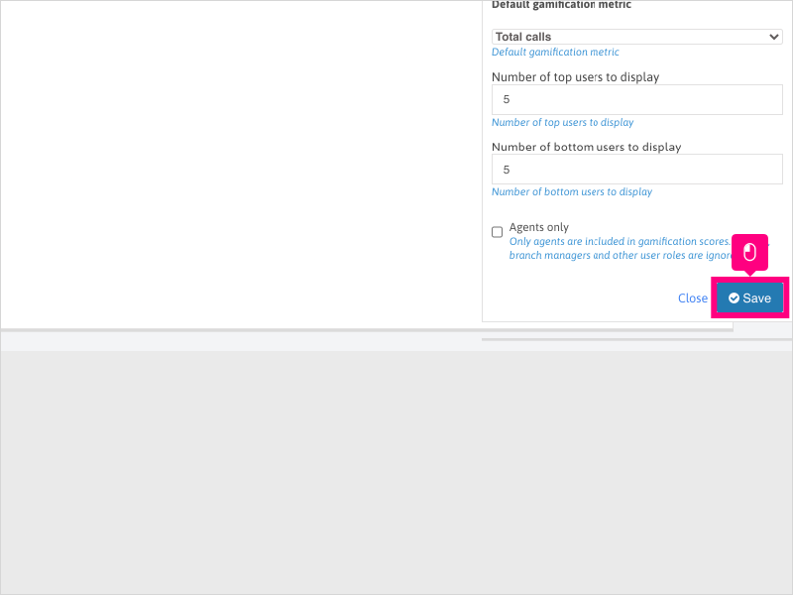The height and width of the screenshot is (595, 793).
Task: Click the Save button
Action: pyautogui.click(x=749, y=298)
